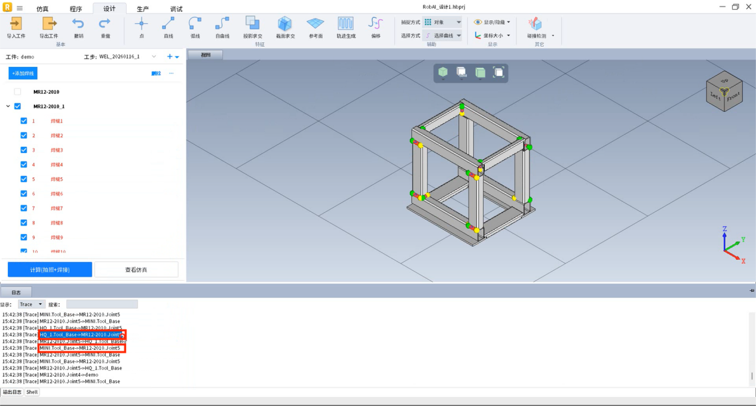Collapse the MR12-2010_1 tree node
The height and width of the screenshot is (406, 756).
(8, 106)
